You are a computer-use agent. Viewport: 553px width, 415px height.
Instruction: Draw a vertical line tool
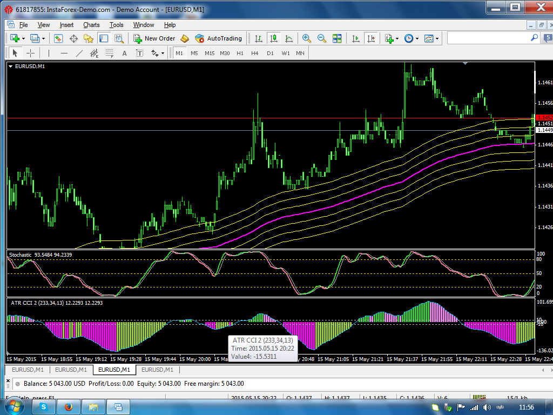tap(49, 53)
